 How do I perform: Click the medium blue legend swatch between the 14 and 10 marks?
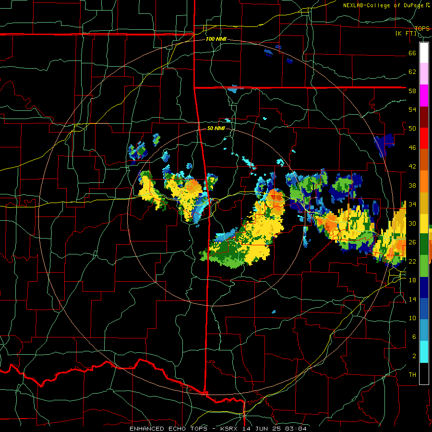coord(424,309)
